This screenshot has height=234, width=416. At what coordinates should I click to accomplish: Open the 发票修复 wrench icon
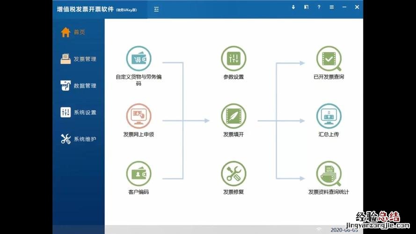click(x=234, y=174)
